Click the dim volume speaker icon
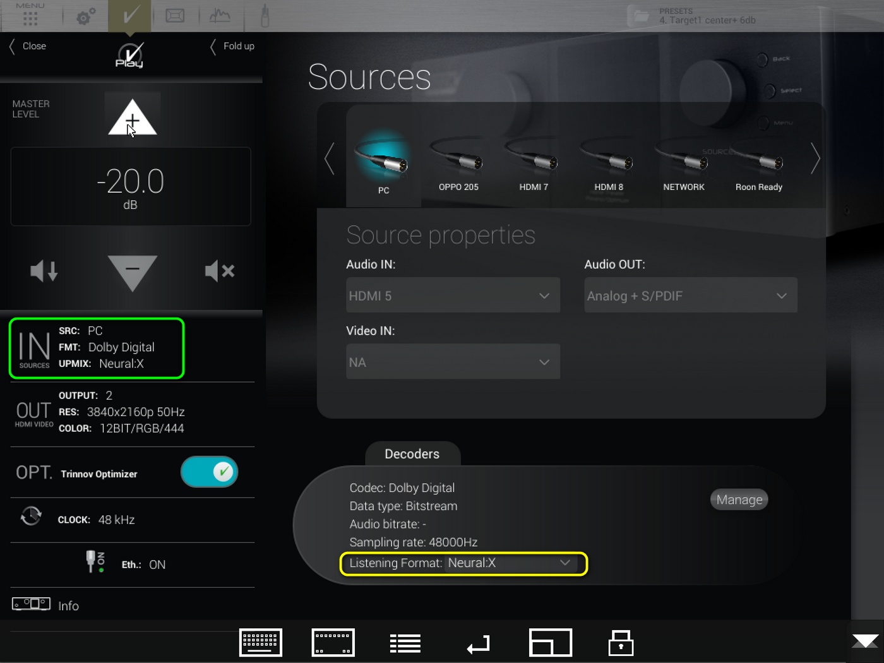 tap(44, 272)
